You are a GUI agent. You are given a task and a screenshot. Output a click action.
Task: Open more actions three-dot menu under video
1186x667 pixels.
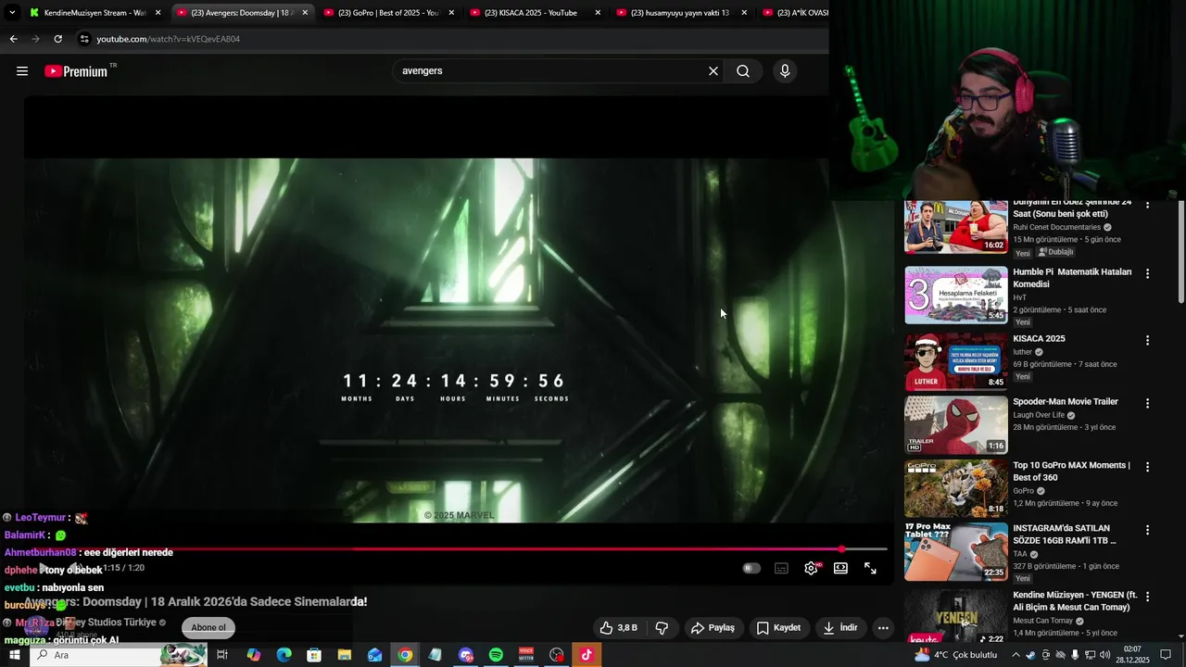tap(883, 628)
